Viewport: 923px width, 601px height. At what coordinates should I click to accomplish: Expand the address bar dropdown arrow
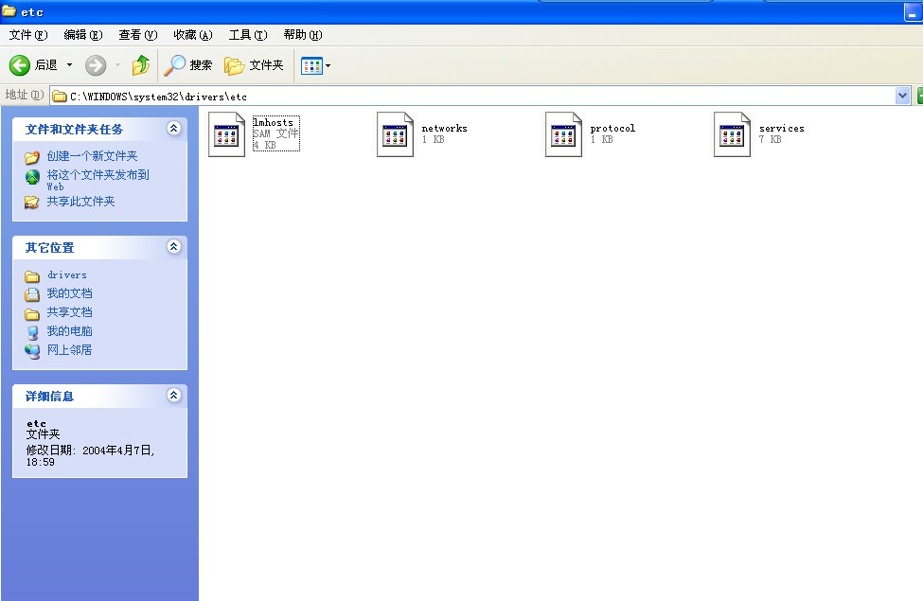coord(902,96)
